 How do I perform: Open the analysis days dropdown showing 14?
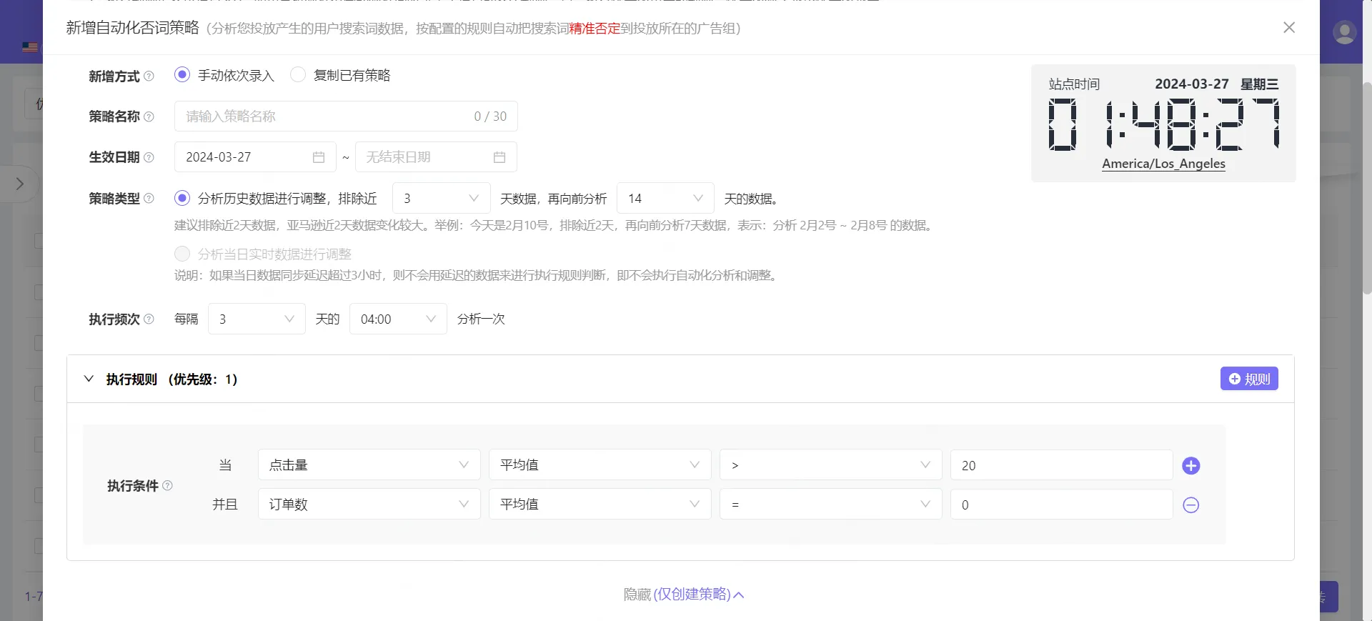665,199
